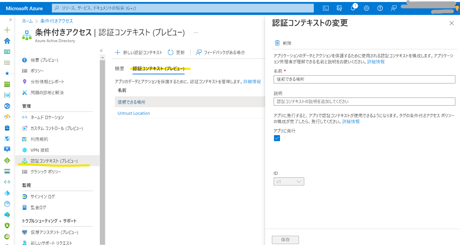Open the ID dropdown showing c1
This screenshot has width=460, height=245.
tap(289, 182)
